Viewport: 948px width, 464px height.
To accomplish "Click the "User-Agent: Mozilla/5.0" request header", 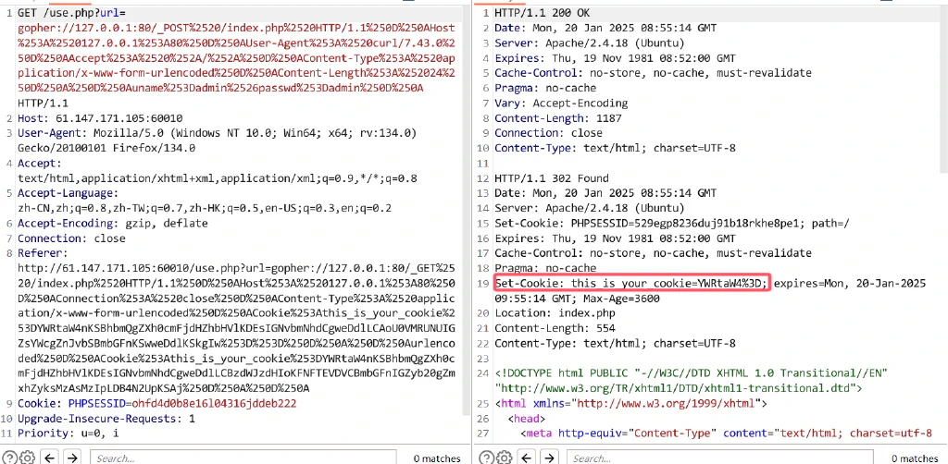I will point(217,133).
